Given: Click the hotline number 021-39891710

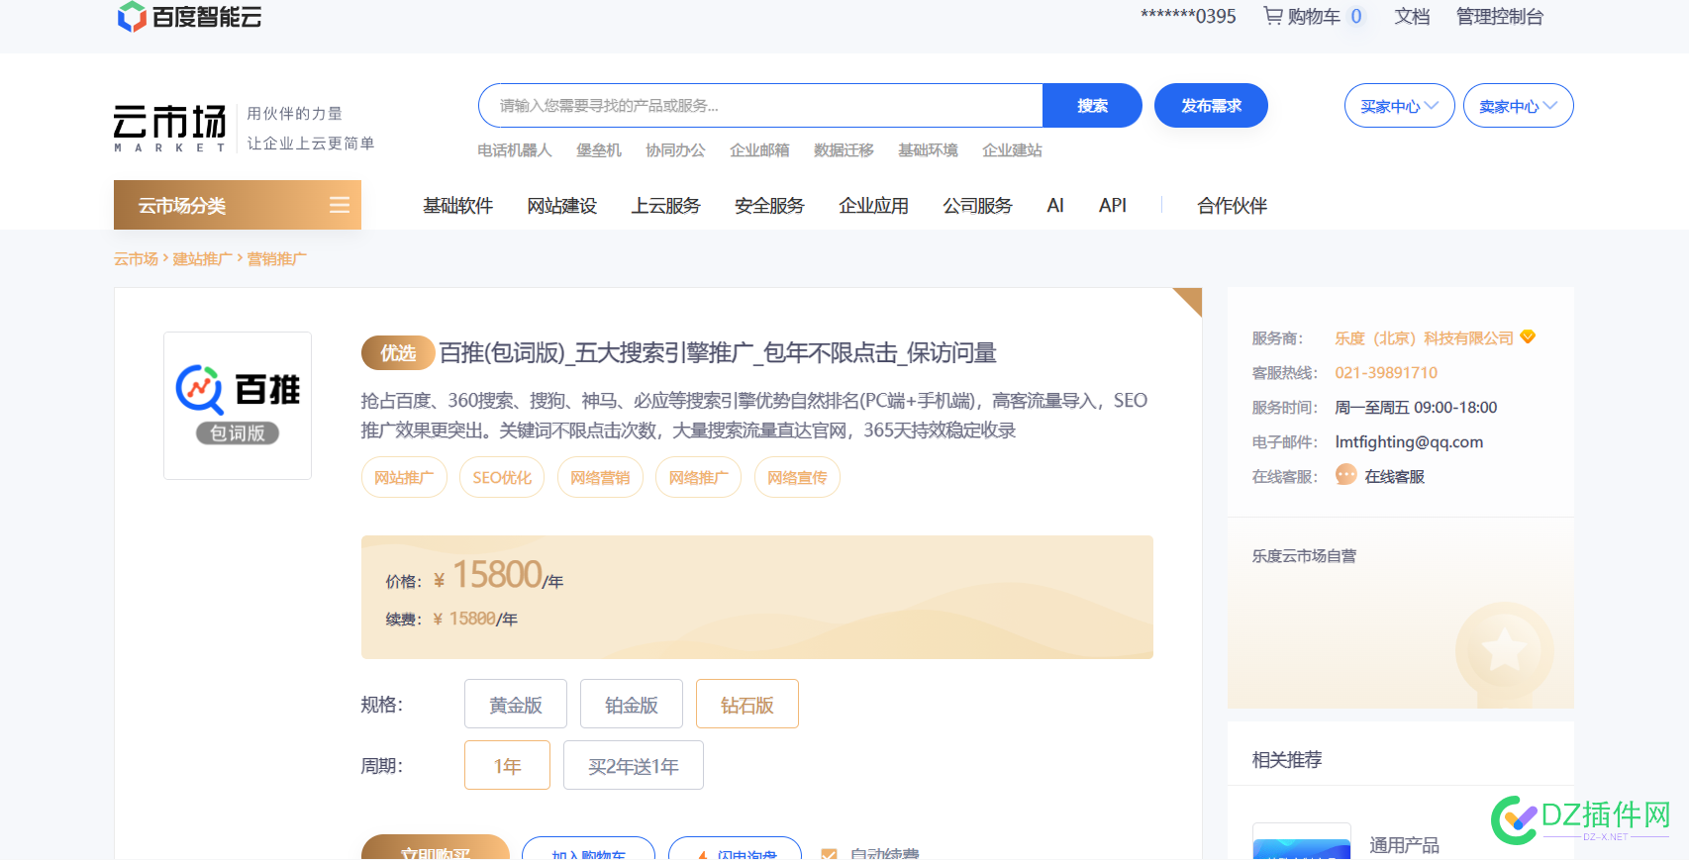Looking at the screenshot, I should pos(1386,372).
